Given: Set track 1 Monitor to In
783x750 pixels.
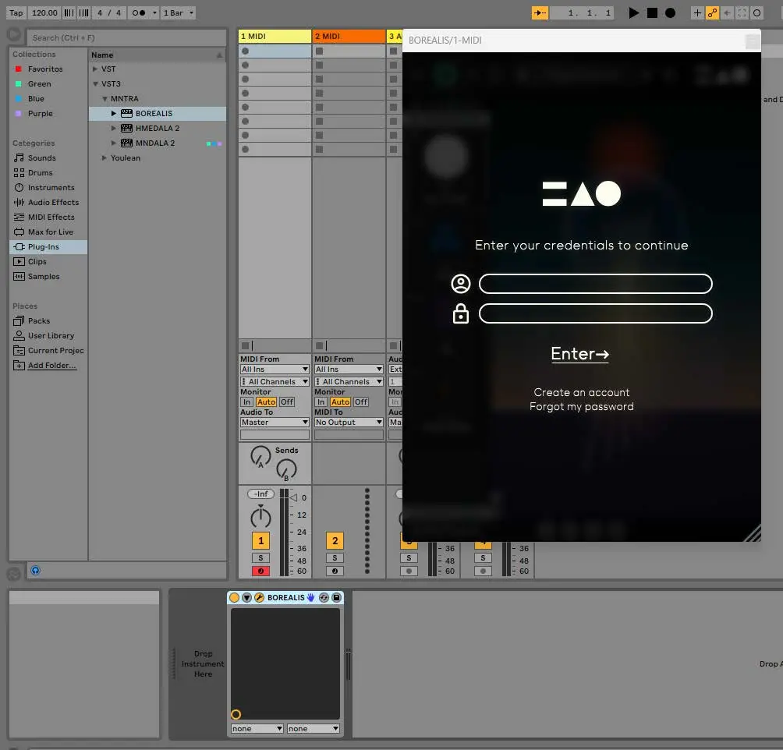Looking at the screenshot, I should (246, 402).
